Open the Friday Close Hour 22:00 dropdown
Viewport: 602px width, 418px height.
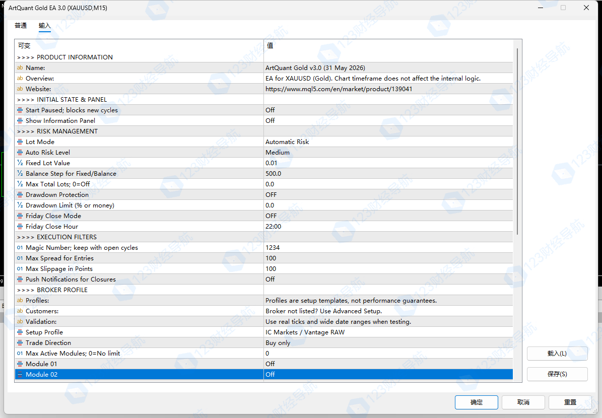[388, 227]
